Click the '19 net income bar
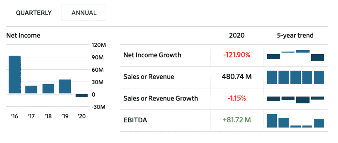 point(65,87)
